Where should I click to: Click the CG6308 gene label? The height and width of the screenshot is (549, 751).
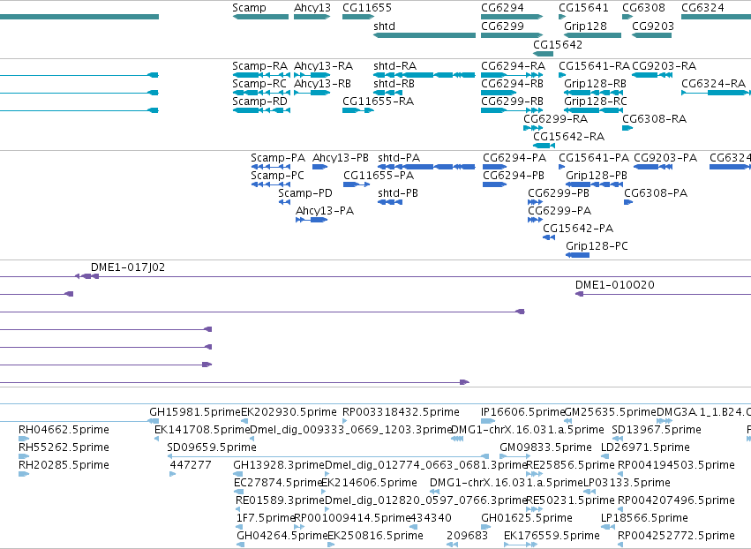[643, 8]
